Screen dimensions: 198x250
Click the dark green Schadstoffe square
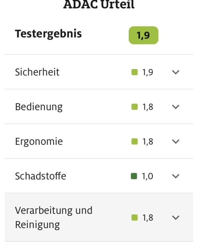134,176
